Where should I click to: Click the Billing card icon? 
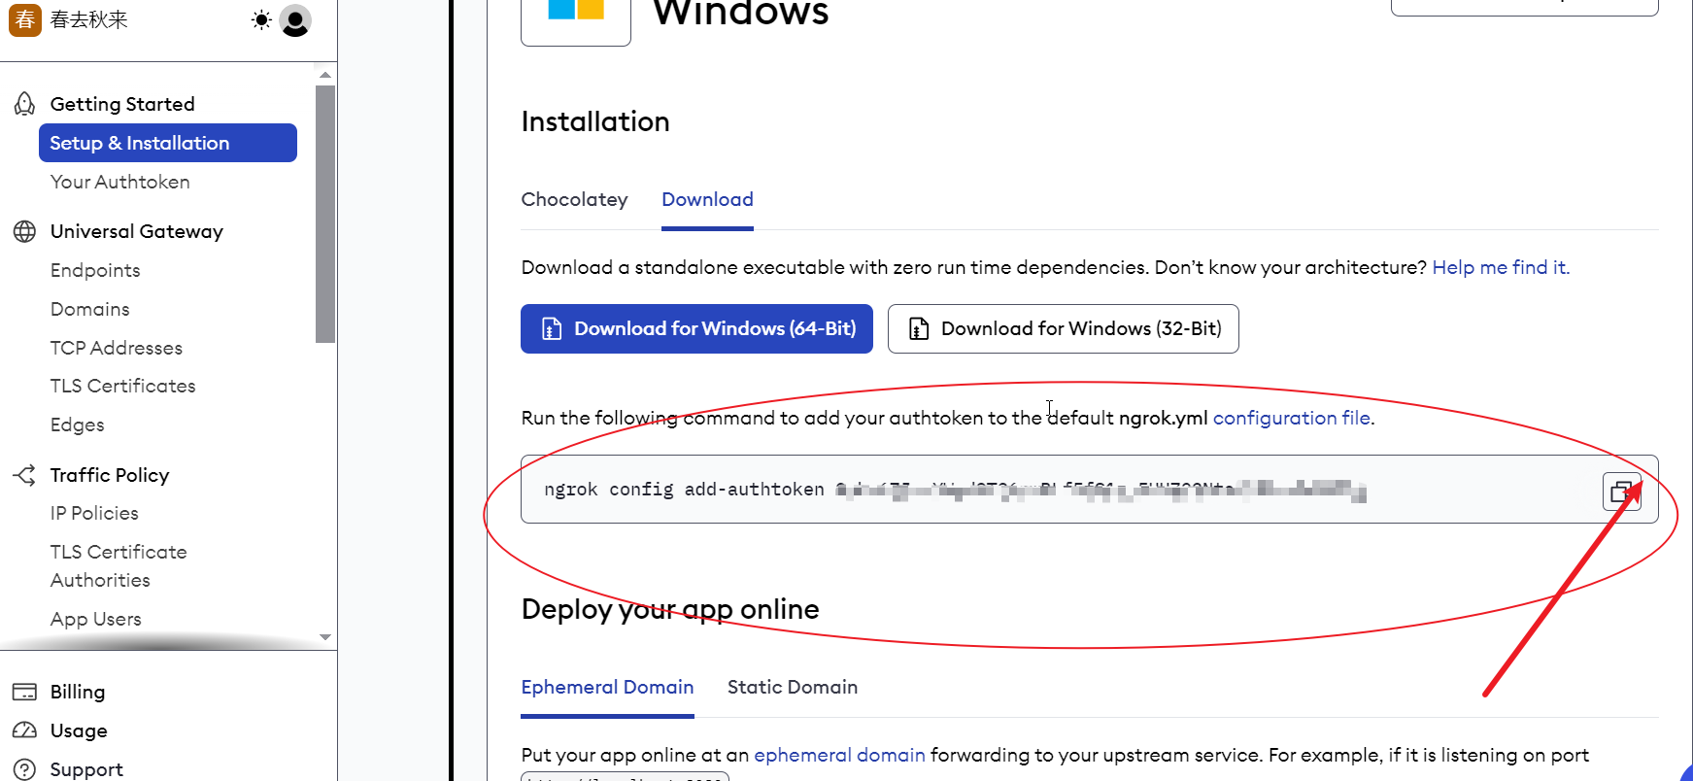24,692
